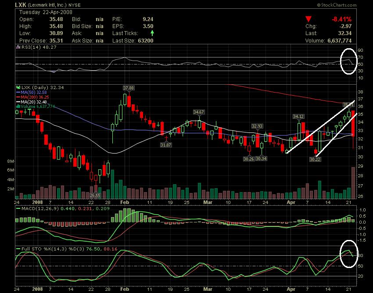
Task: Click the MACD value 0.440
Action: pyautogui.click(x=68, y=209)
